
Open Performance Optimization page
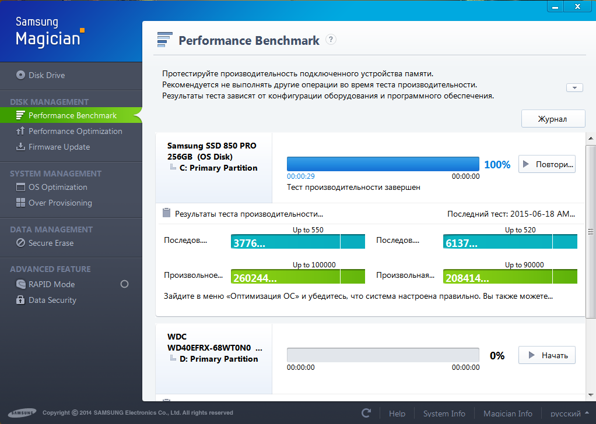point(75,132)
